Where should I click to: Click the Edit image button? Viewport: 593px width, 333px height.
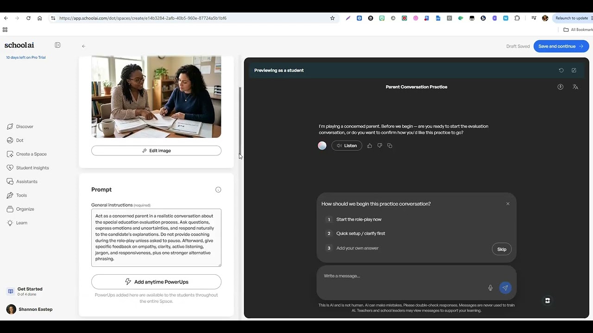coord(156,151)
